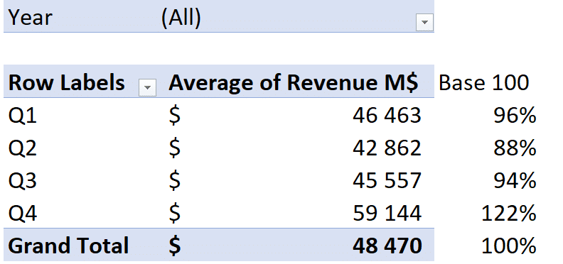Click the Q4 revenue value 59 144

click(387, 213)
